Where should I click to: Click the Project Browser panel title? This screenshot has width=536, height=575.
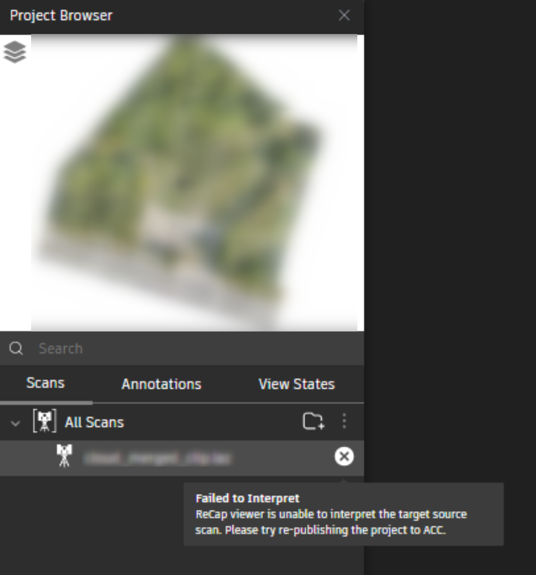click(x=62, y=15)
